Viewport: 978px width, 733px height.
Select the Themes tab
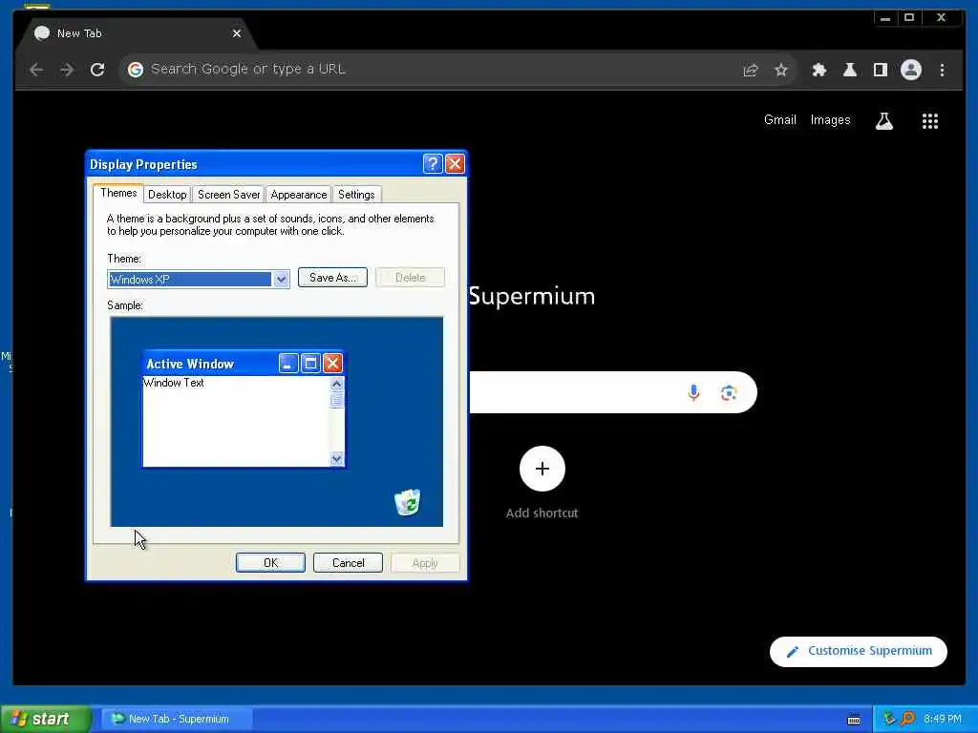(x=118, y=193)
